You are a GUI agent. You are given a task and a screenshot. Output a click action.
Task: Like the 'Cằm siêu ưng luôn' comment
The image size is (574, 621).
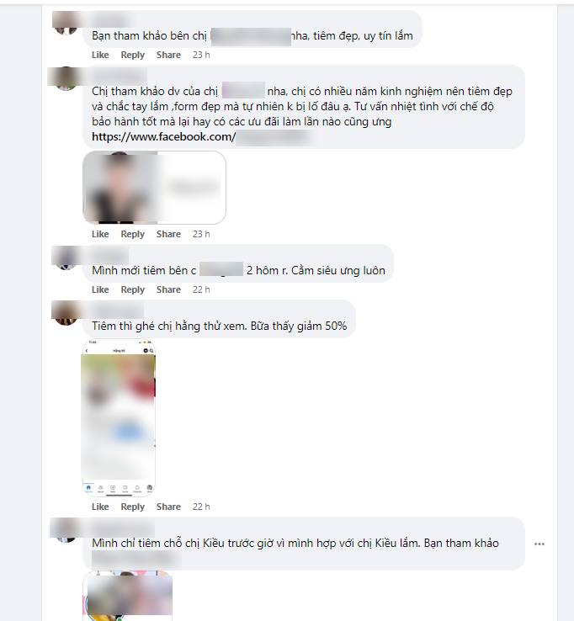click(100, 289)
